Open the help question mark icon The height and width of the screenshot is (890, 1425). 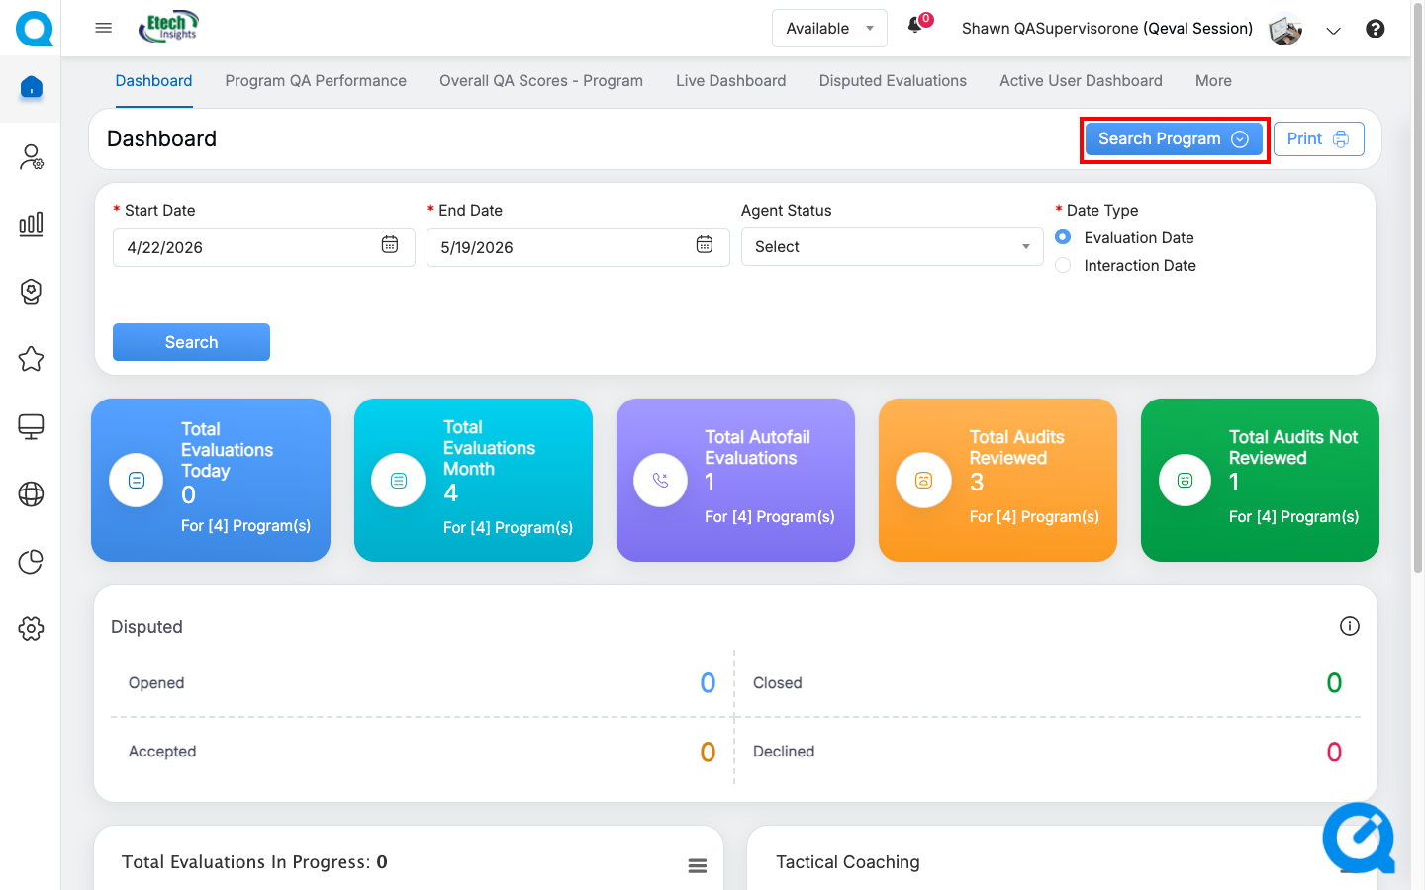[1375, 29]
